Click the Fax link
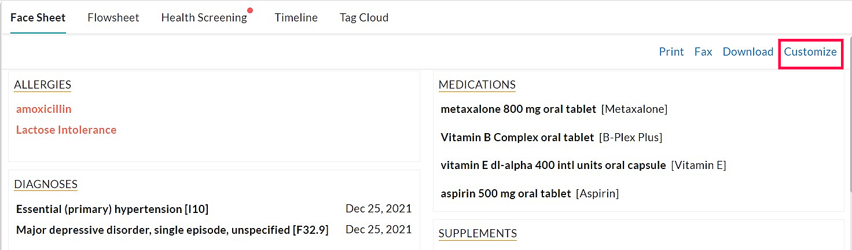The width and height of the screenshot is (852, 250). click(703, 52)
